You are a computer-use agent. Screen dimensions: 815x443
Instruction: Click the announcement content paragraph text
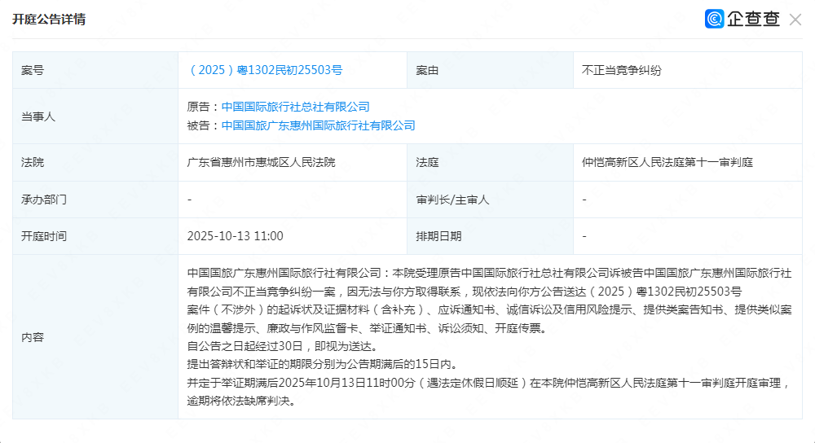pyautogui.click(x=489, y=336)
